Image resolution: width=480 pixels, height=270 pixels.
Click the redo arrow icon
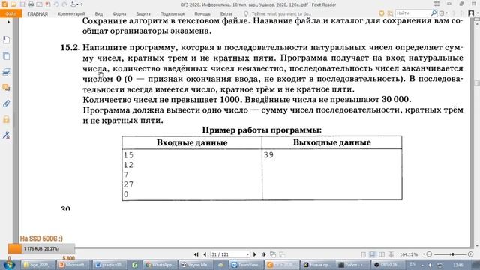point(64,4)
